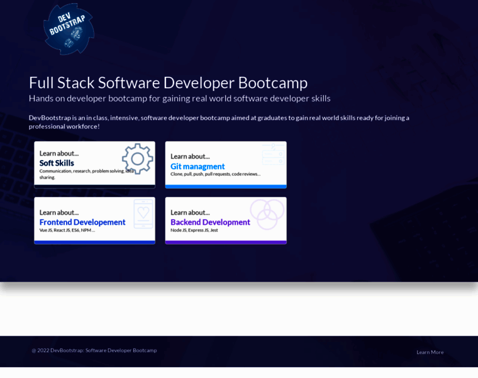
Task: Follow the Learn More footer link
Action: pyautogui.click(x=430, y=352)
